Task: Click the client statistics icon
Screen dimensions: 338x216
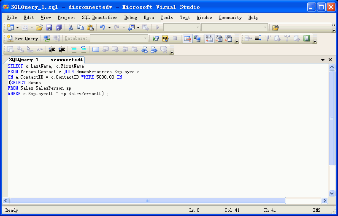Action: point(197,38)
